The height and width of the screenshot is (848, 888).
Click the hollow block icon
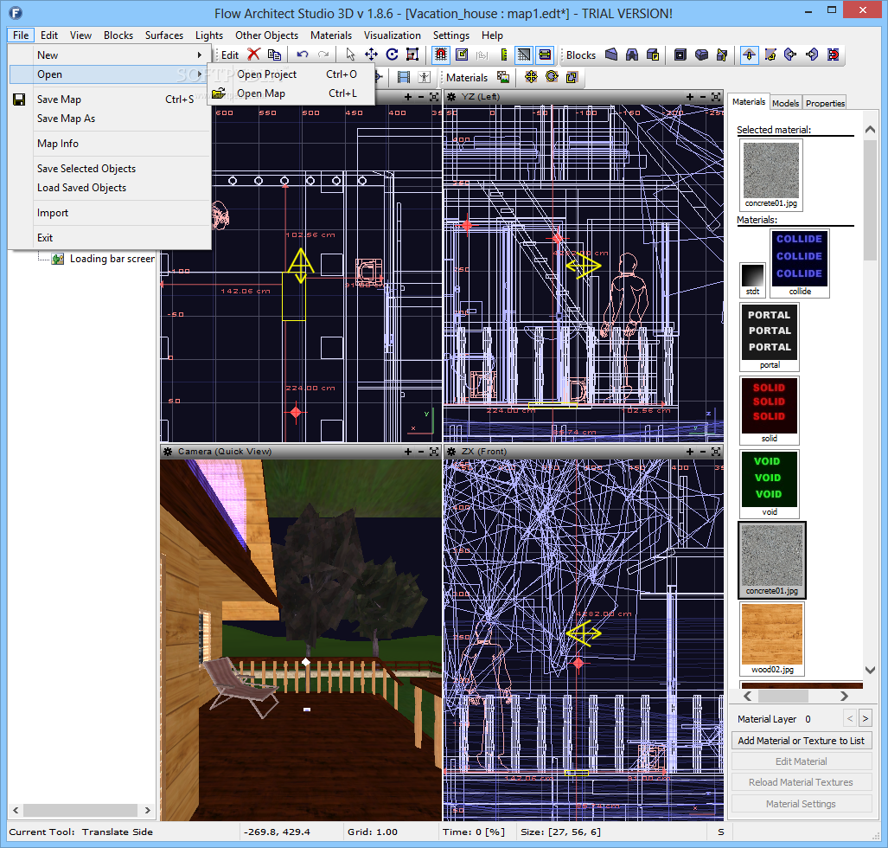pyautogui.click(x=680, y=55)
